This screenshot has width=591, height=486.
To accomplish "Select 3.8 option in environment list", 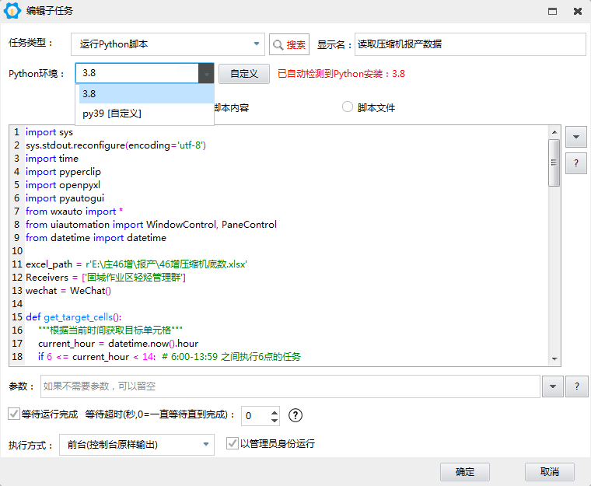I will coord(145,94).
